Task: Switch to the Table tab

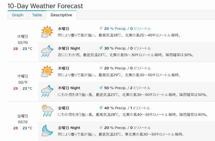Action: coord(37,15)
